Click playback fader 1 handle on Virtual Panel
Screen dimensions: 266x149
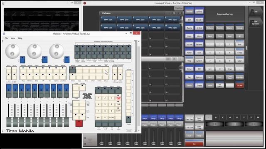pos(9,122)
